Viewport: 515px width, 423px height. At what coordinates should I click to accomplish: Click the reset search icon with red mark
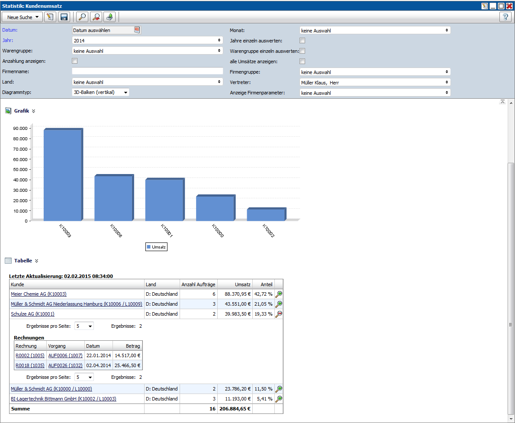(x=95, y=17)
